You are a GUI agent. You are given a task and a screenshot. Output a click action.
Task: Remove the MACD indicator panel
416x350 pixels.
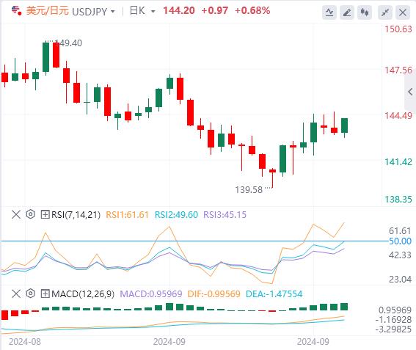pyautogui.click(x=16, y=294)
